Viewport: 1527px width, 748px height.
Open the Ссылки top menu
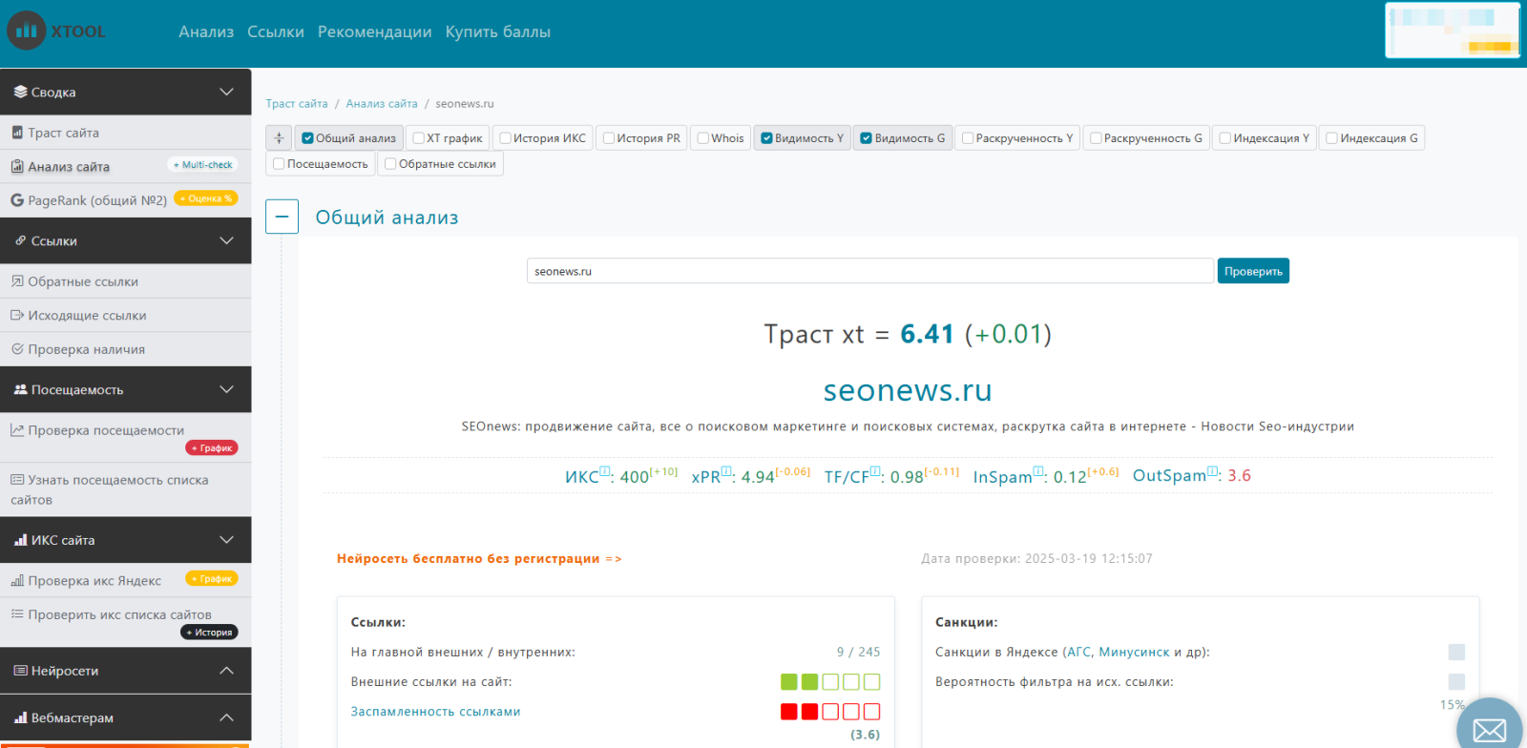pyautogui.click(x=276, y=31)
